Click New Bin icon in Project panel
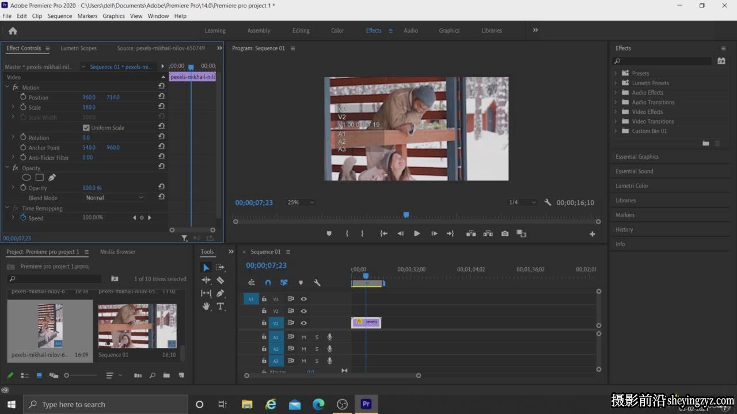 click(x=166, y=375)
